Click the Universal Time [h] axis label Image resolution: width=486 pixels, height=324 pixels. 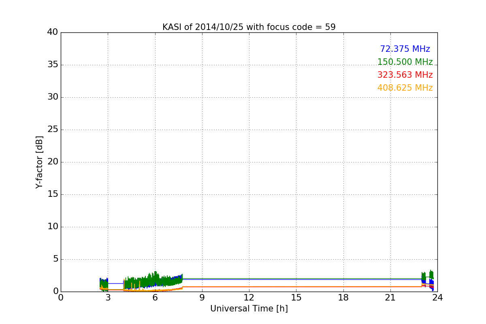point(249,309)
